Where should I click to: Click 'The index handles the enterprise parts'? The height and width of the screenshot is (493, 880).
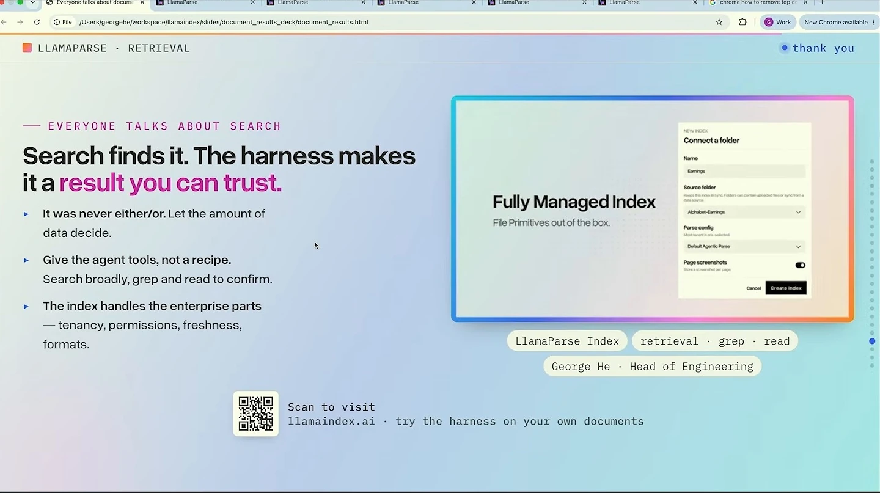click(152, 306)
